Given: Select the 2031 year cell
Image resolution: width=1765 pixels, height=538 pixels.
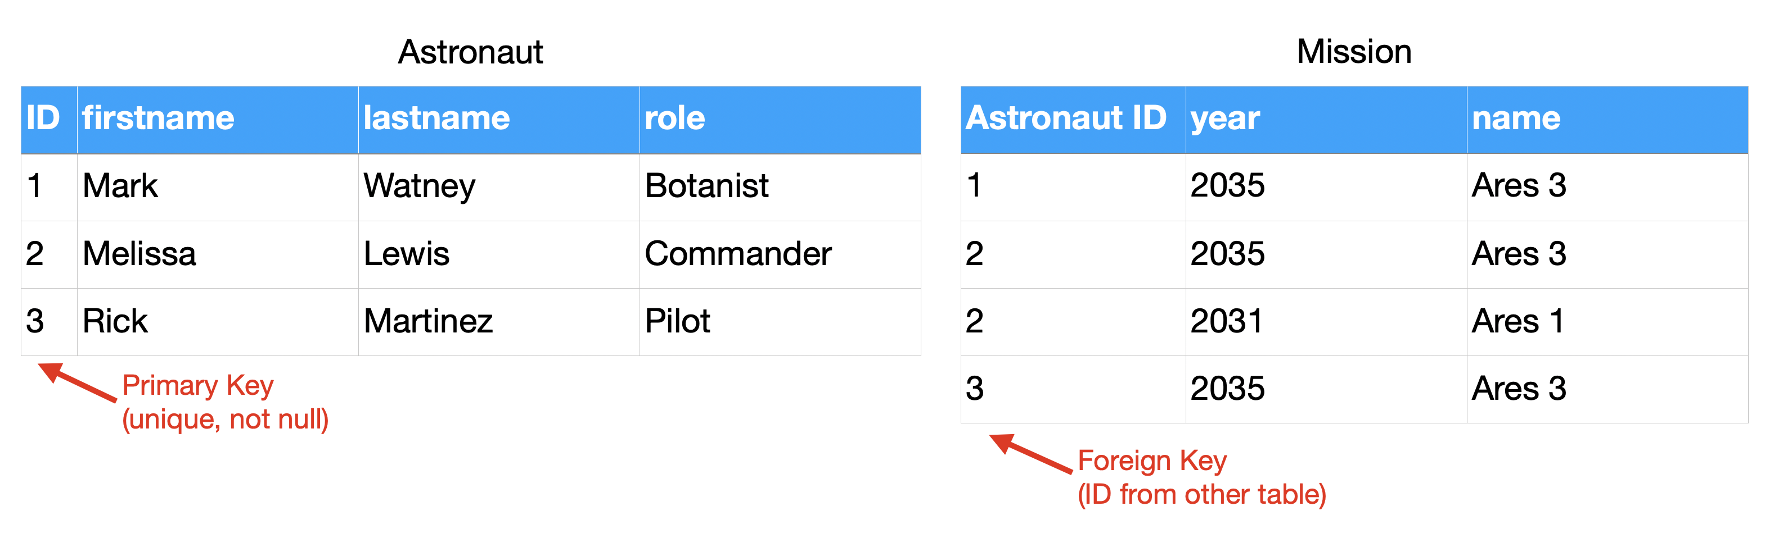Looking at the screenshot, I should (x=1227, y=322).
